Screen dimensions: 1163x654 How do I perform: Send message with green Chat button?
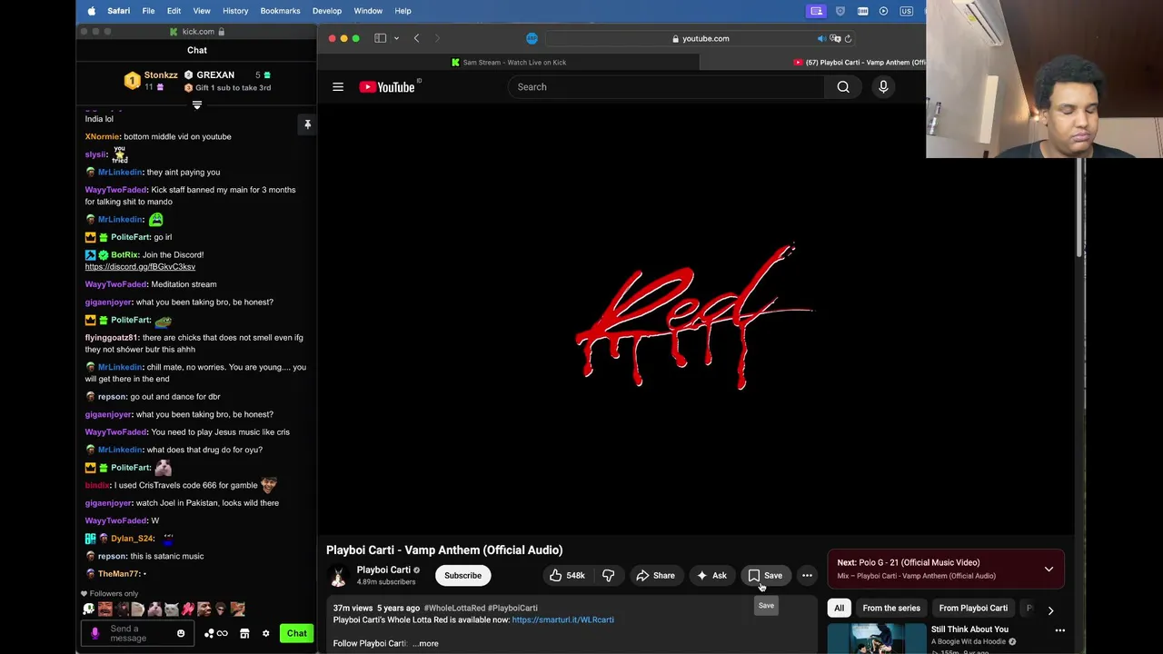tap(297, 634)
